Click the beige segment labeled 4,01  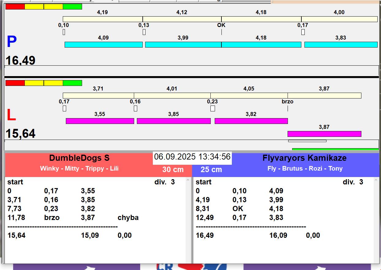click(x=172, y=96)
